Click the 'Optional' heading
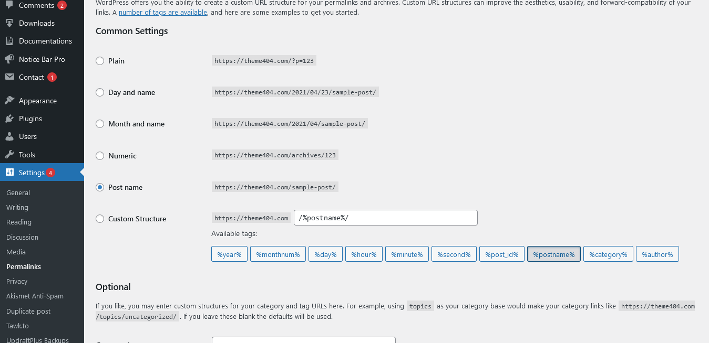The height and width of the screenshot is (343, 709). tap(113, 287)
